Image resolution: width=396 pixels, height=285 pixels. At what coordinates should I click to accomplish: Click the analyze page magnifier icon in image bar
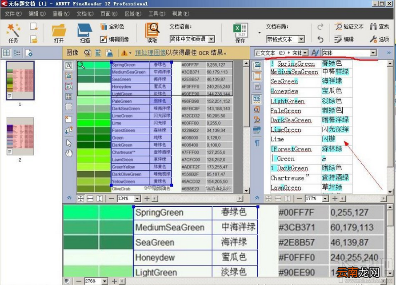88,53
